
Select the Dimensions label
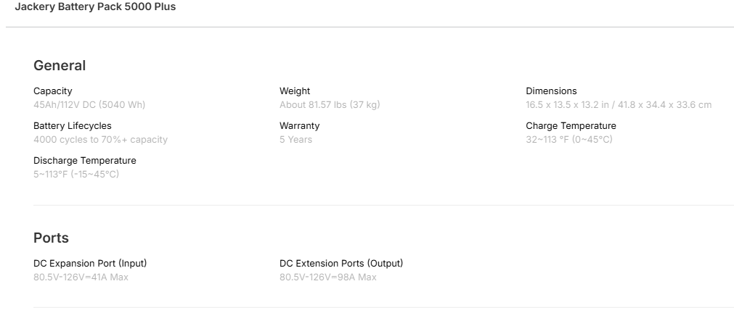point(551,91)
